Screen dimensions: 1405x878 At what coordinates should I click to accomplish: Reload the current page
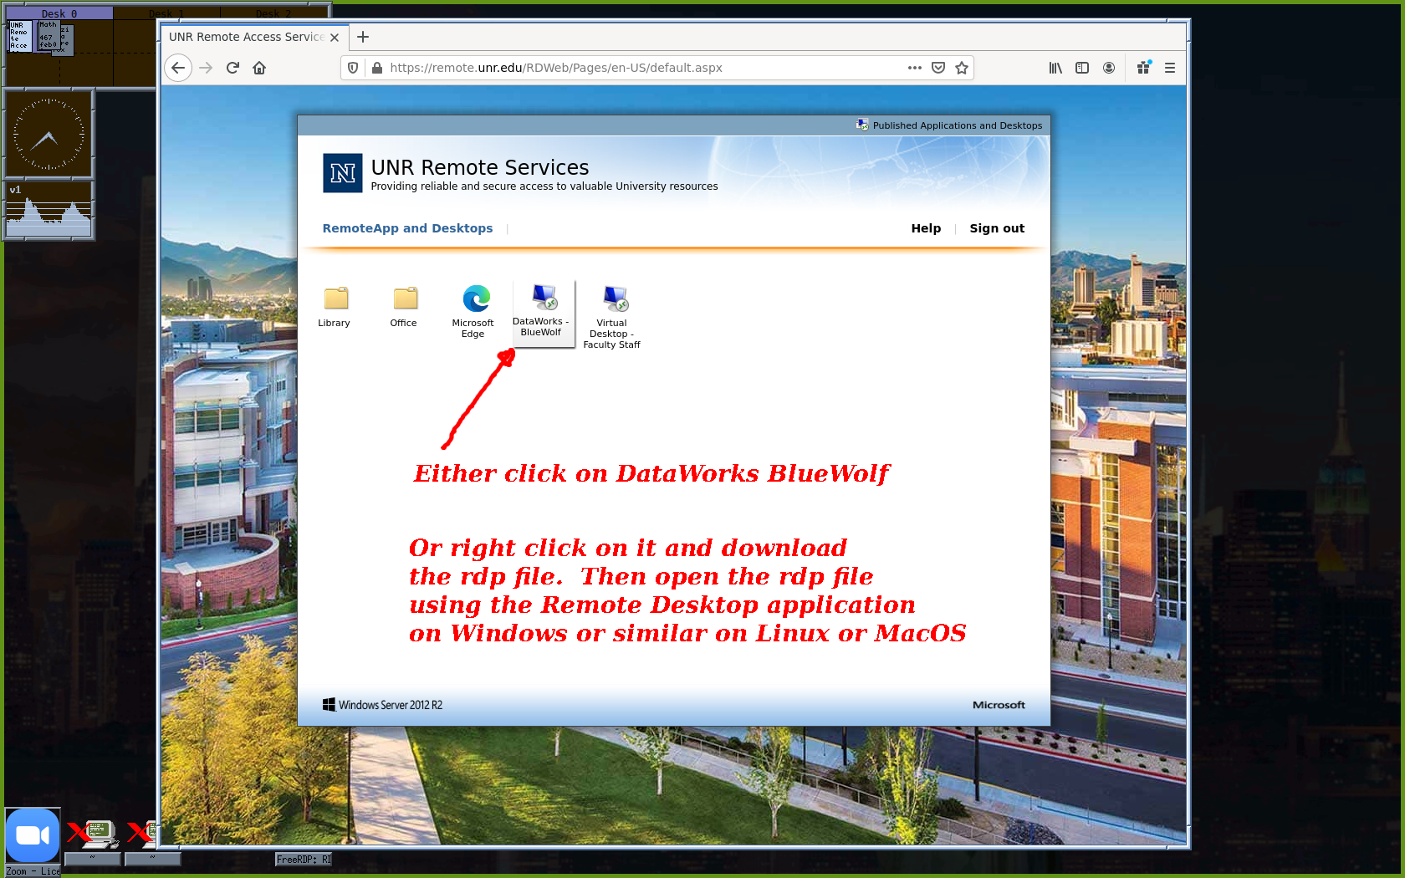[x=232, y=68]
